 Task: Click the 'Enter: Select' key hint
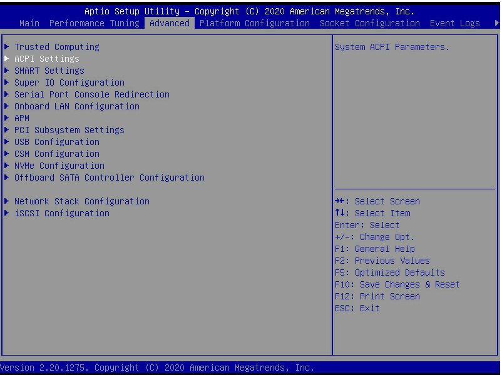tap(367, 225)
